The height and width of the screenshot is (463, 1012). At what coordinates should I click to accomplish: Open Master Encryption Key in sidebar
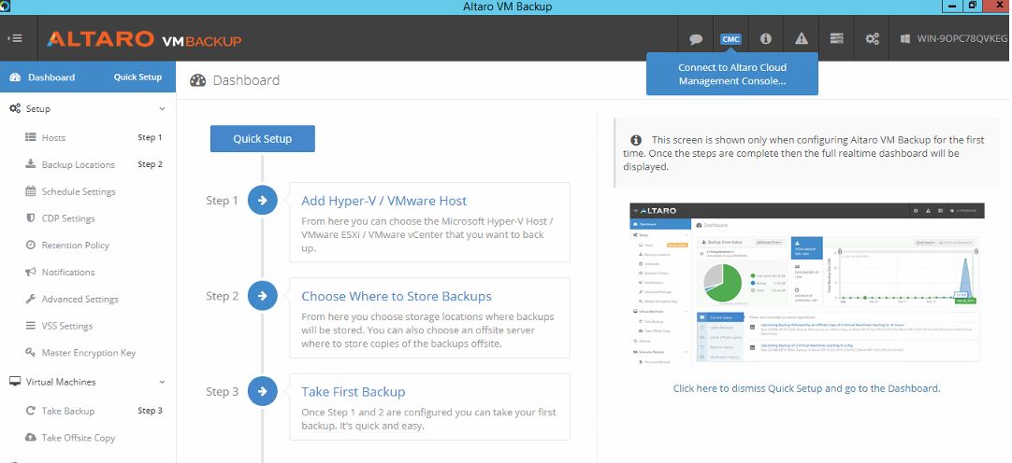(x=89, y=353)
